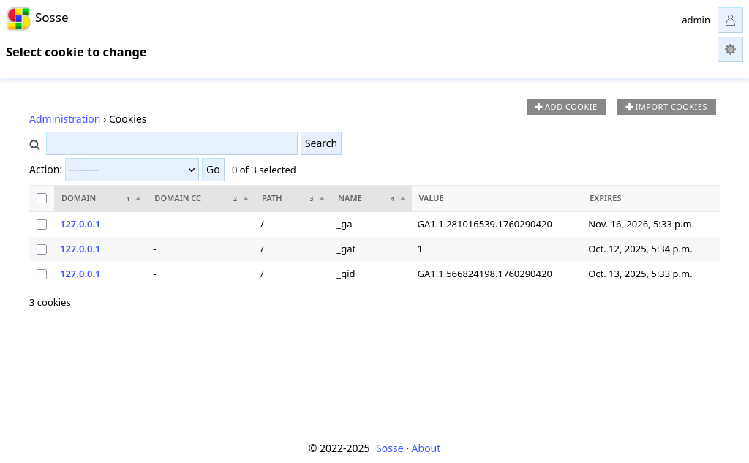Image resolution: width=749 pixels, height=463 pixels.
Task: Select the _gid cookie row checkbox
Action: coord(42,274)
